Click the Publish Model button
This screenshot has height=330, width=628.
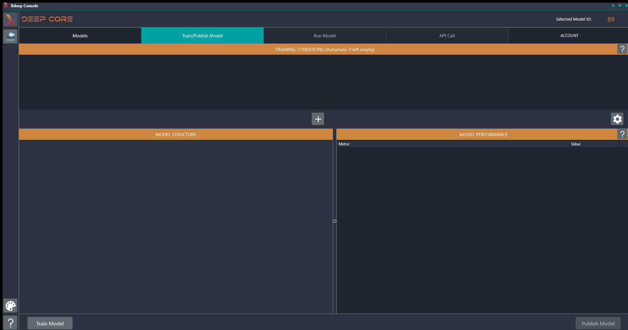click(x=598, y=323)
